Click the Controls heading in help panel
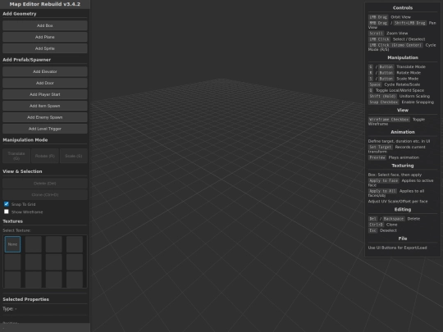 [x=403, y=8]
